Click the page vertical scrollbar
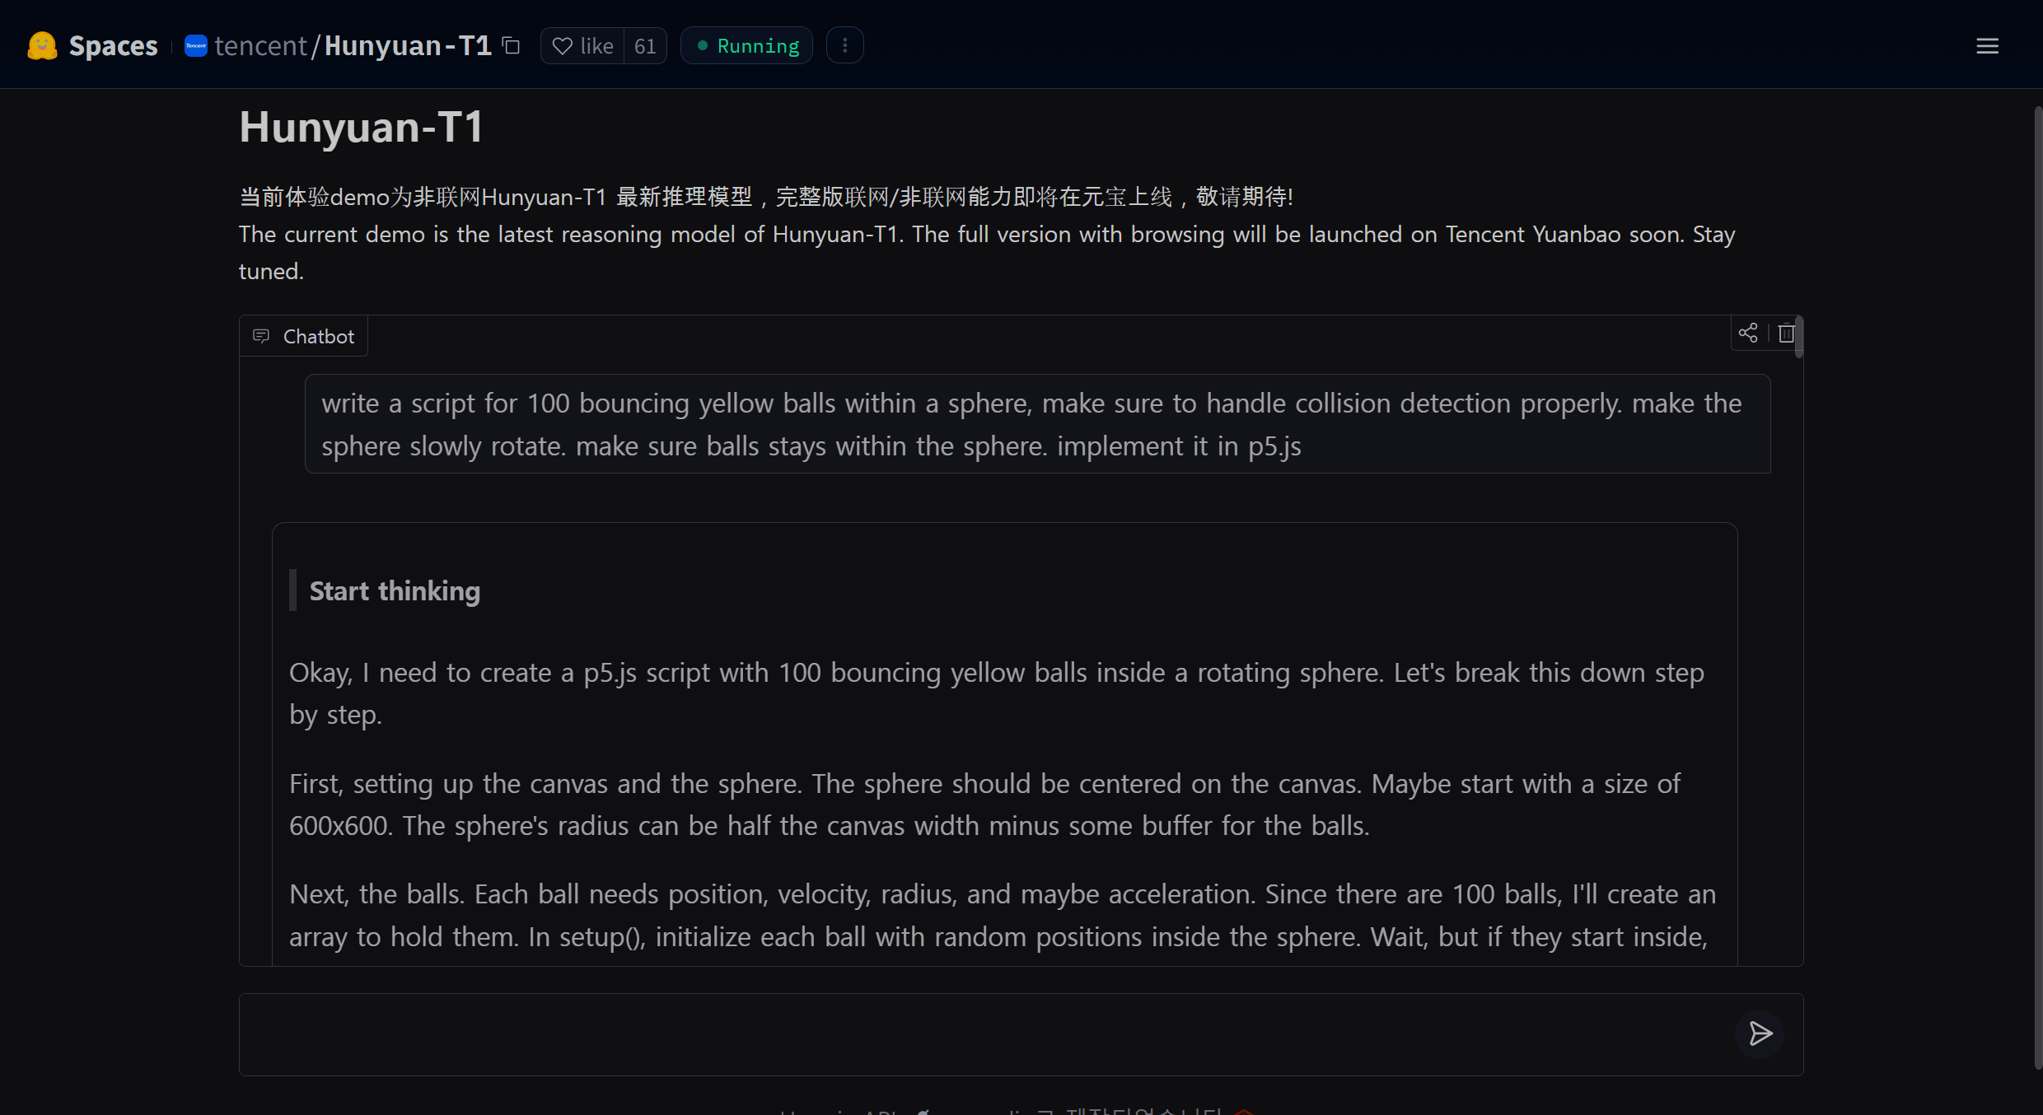 [x=2038, y=589]
